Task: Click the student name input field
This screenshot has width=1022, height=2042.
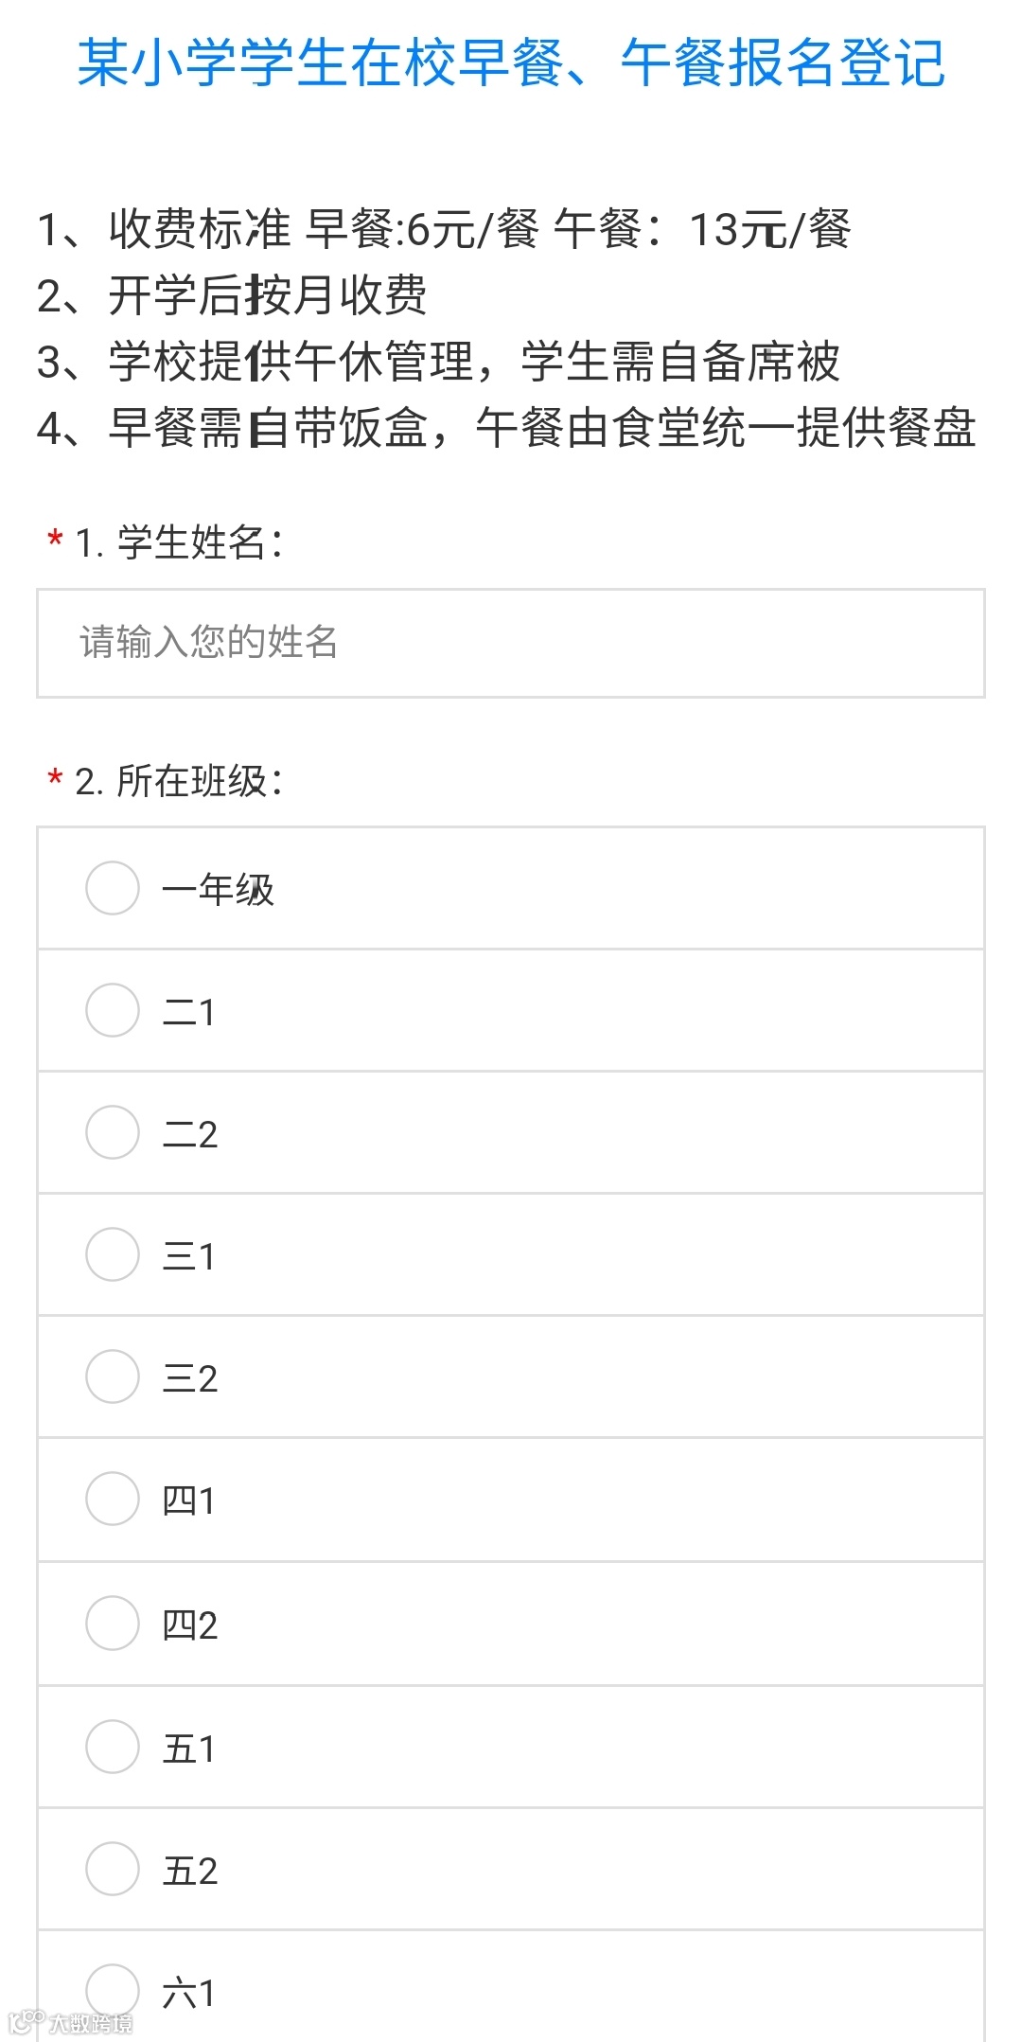Action: [511, 643]
